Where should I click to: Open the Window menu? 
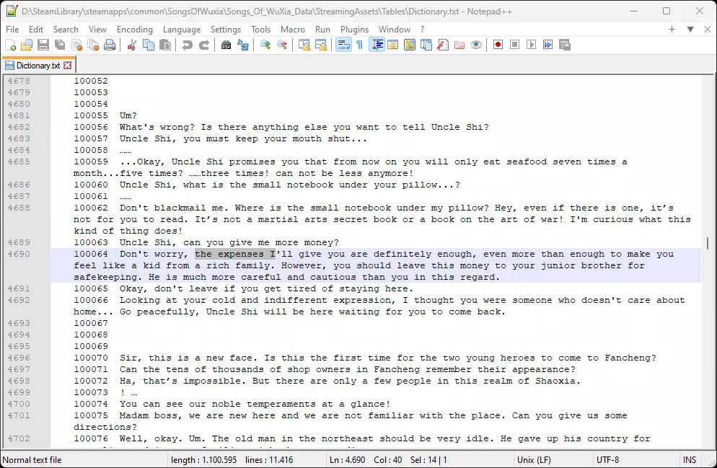click(394, 30)
